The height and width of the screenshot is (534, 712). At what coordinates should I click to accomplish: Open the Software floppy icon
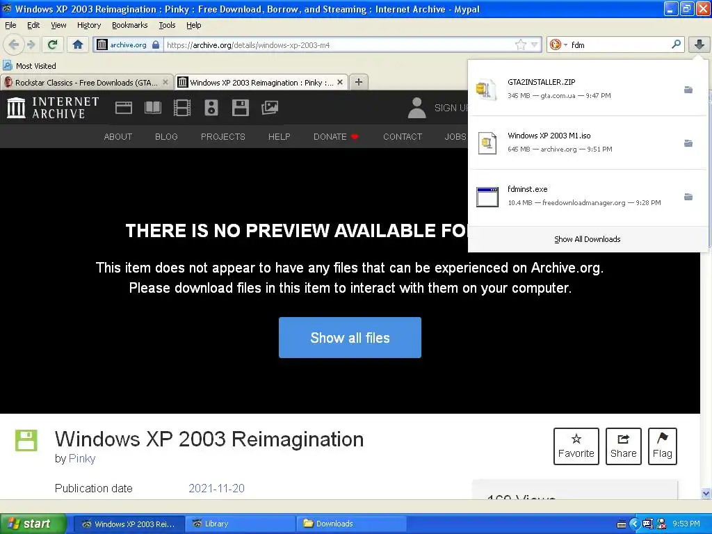[240, 108]
